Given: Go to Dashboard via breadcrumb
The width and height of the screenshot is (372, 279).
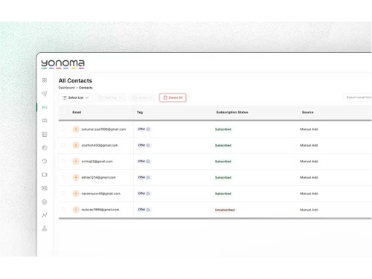Looking at the screenshot, I should click(x=66, y=88).
